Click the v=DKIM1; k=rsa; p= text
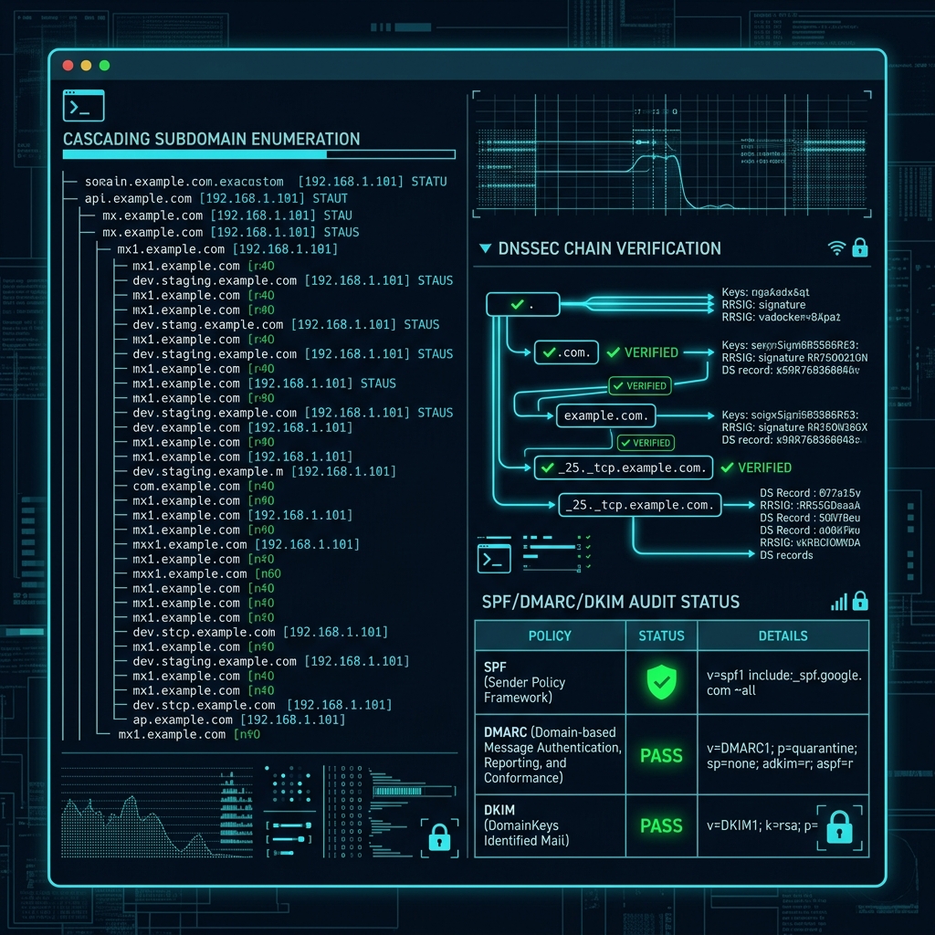 pyautogui.click(x=762, y=825)
